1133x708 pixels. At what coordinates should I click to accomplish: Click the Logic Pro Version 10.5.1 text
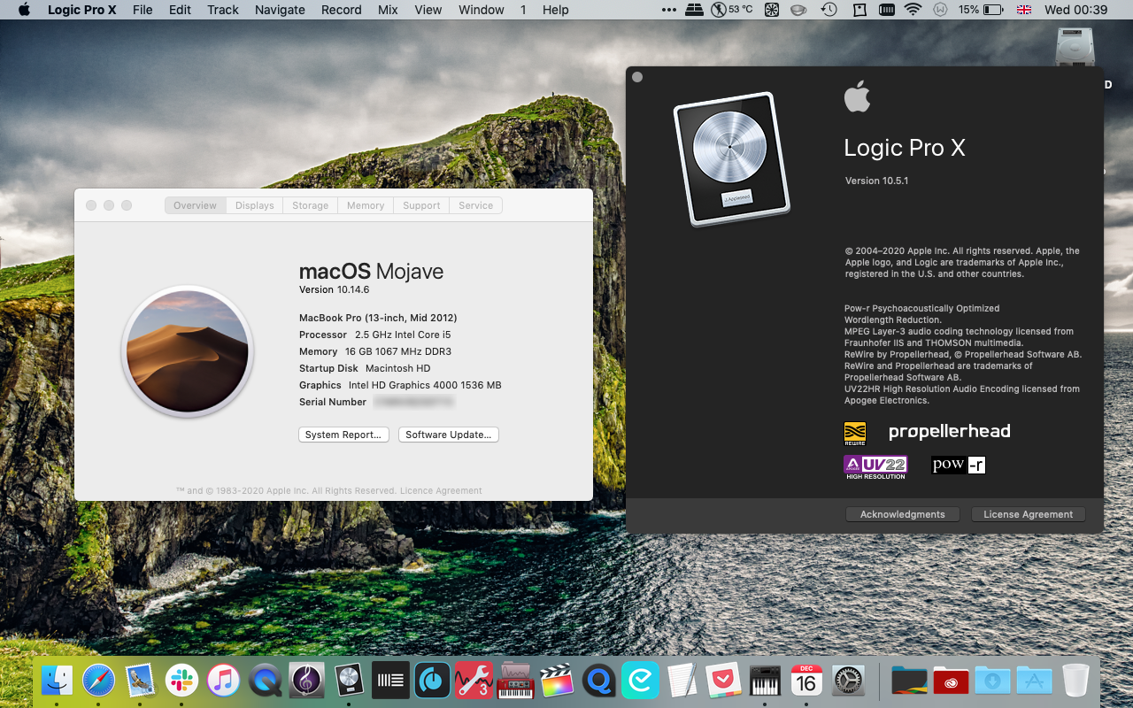coord(877,181)
